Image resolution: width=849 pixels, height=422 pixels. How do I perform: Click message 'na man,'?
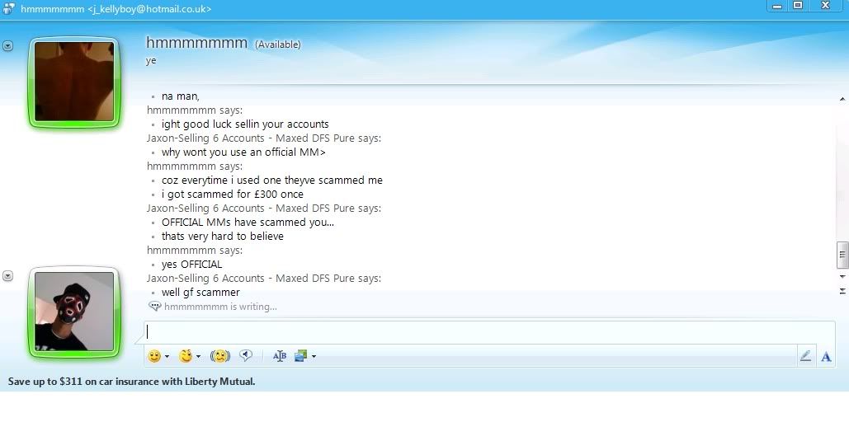point(181,96)
